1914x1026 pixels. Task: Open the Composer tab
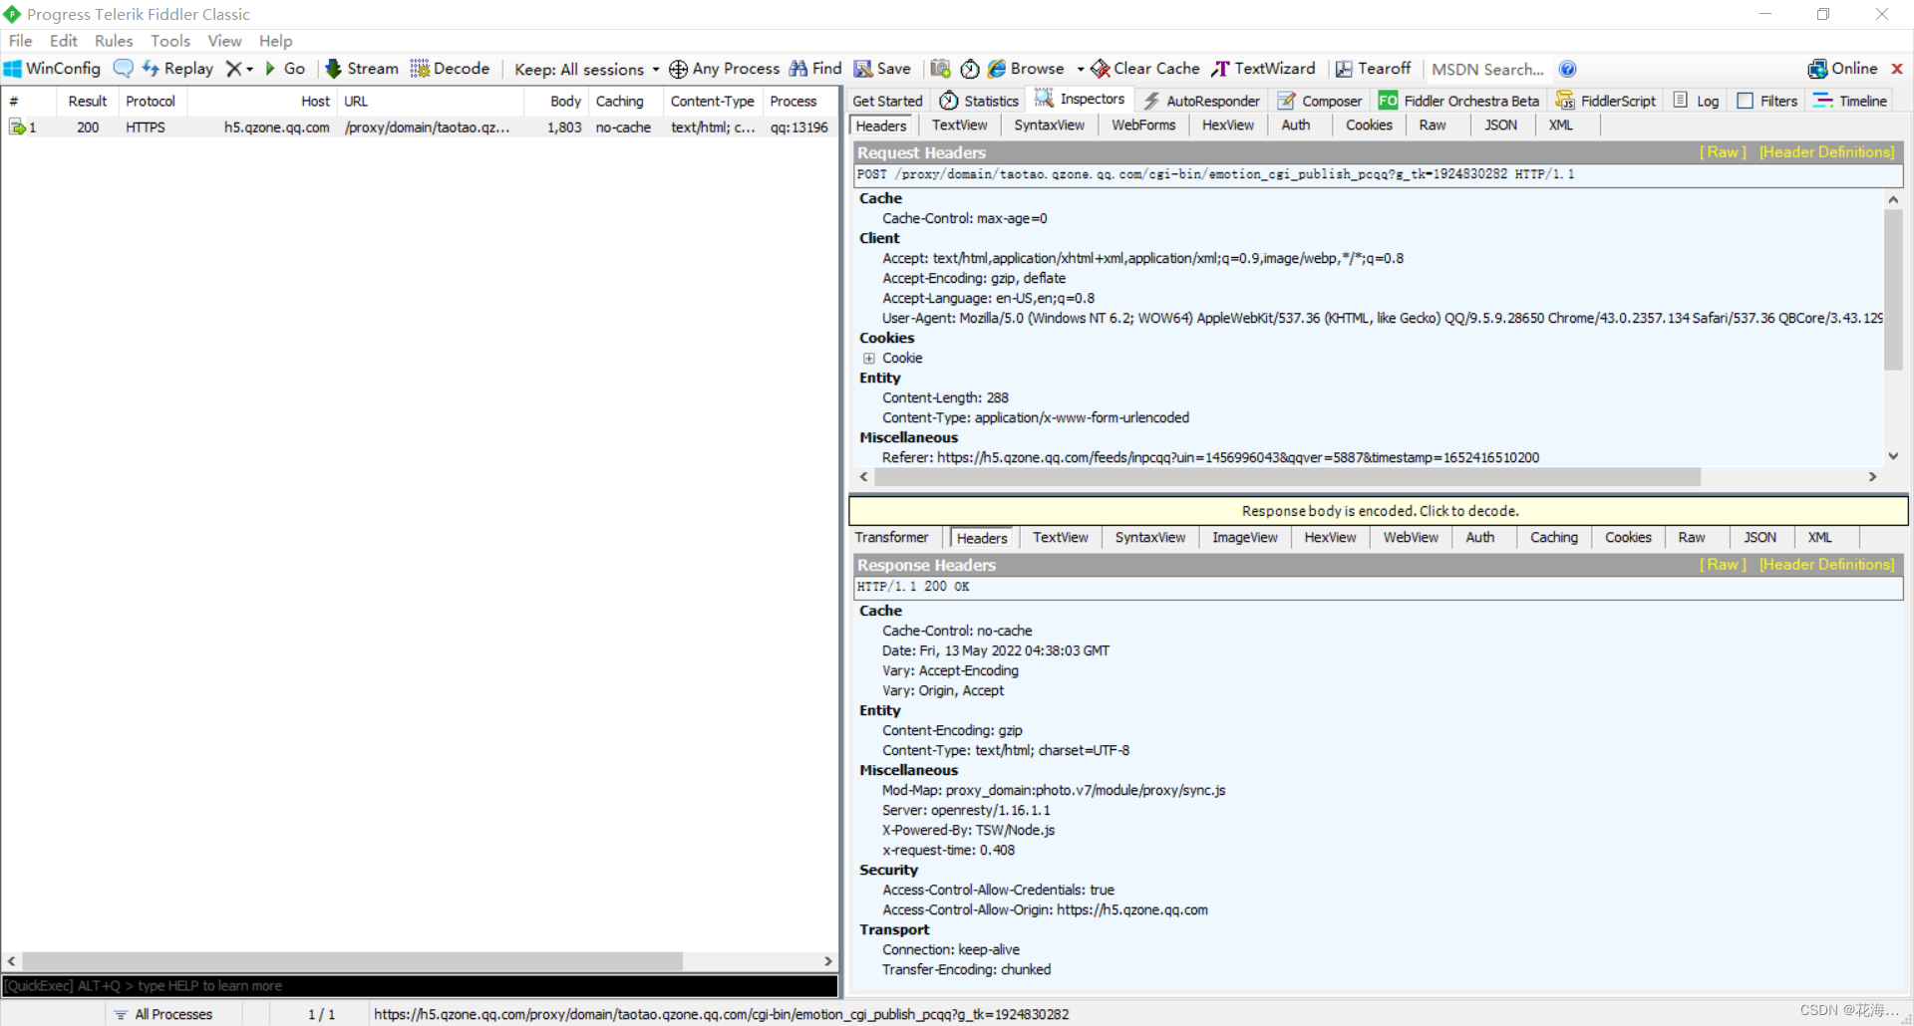(x=1319, y=101)
